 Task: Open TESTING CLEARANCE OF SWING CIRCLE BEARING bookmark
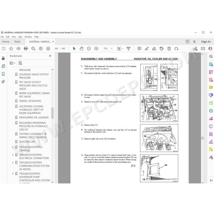33,135
